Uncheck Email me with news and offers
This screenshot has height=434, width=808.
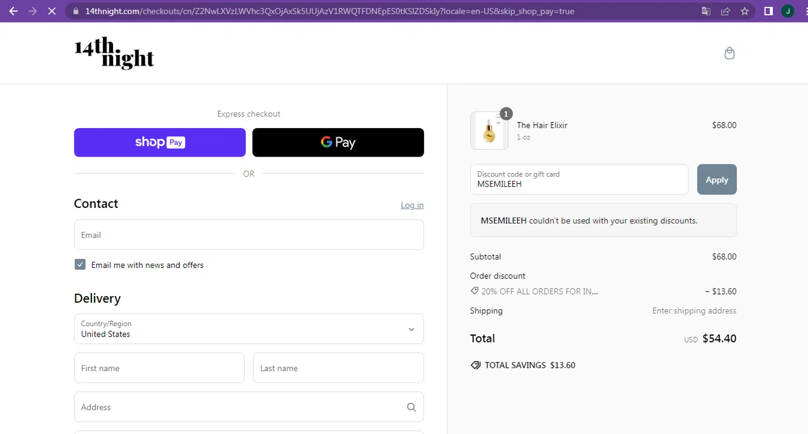(80, 264)
